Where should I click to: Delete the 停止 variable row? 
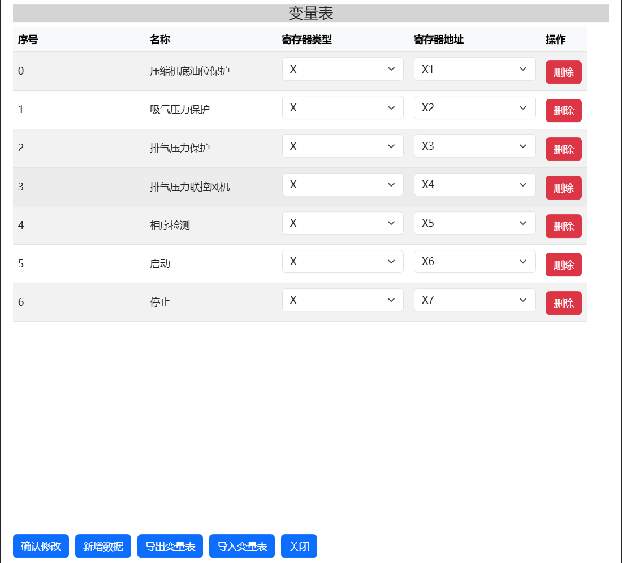pos(563,303)
